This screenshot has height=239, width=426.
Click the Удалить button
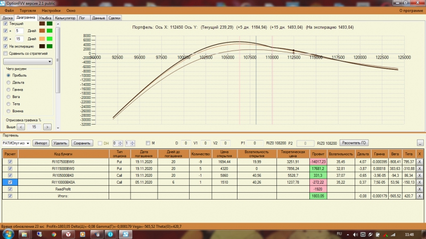pyautogui.click(x=60, y=143)
